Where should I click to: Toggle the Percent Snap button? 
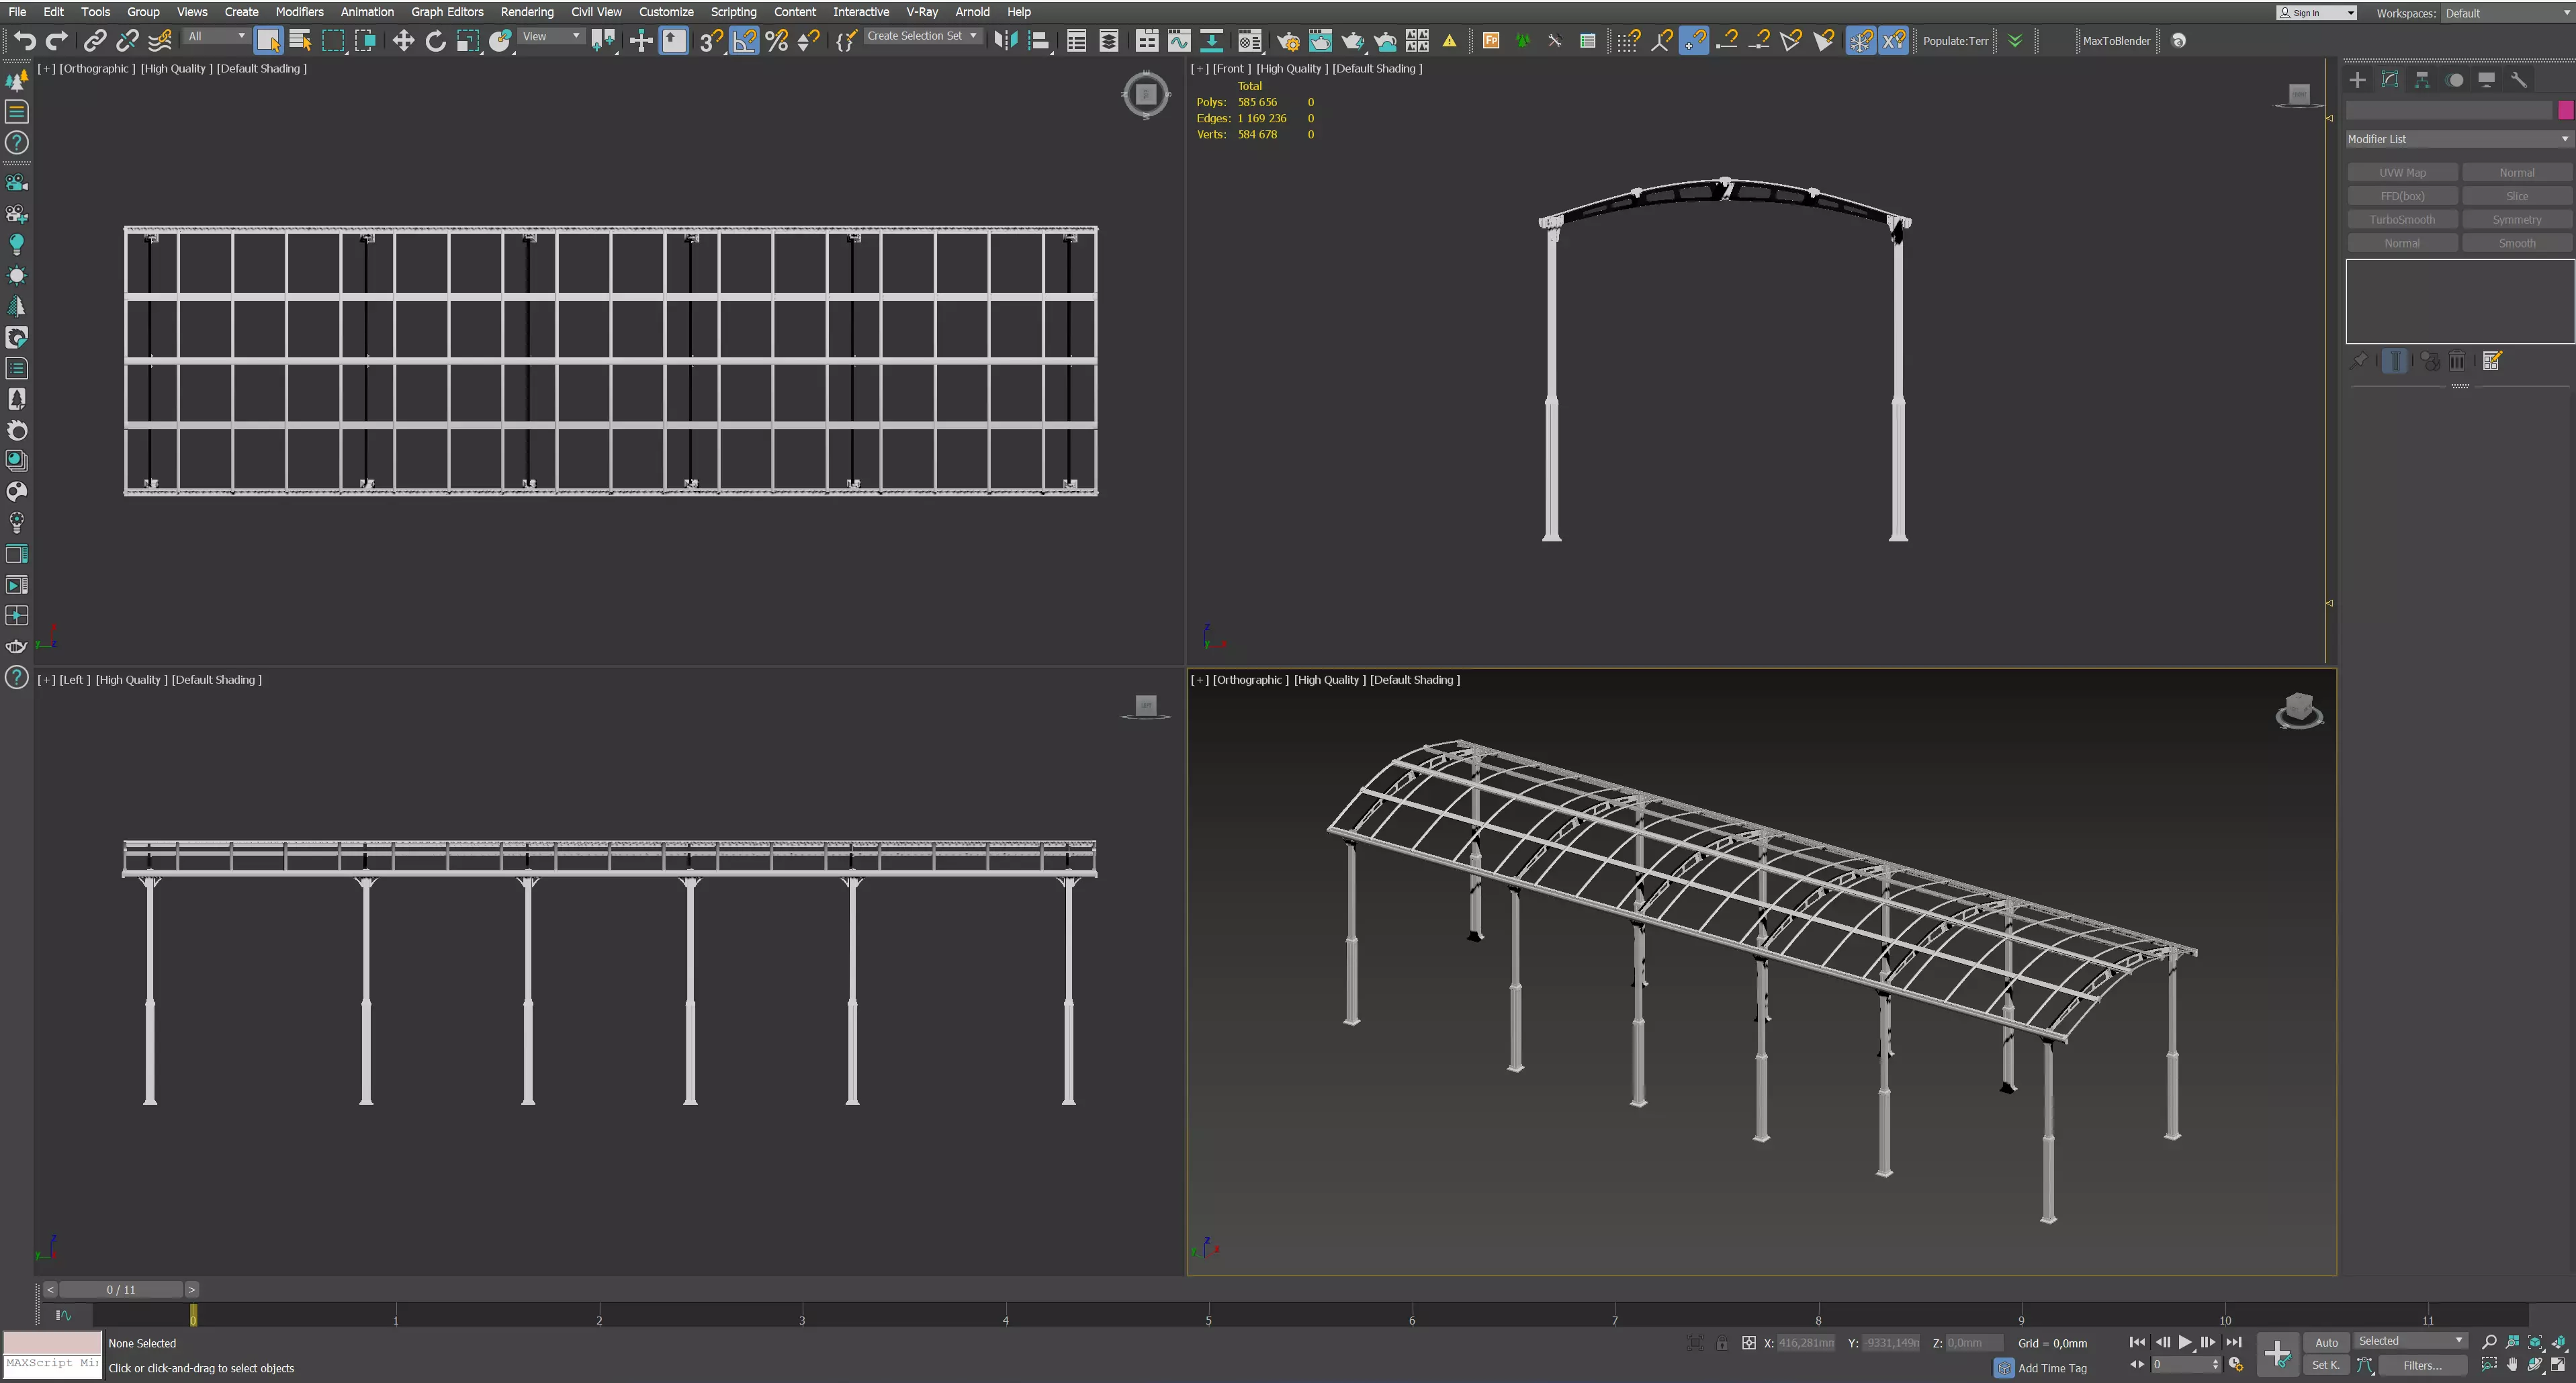click(776, 40)
